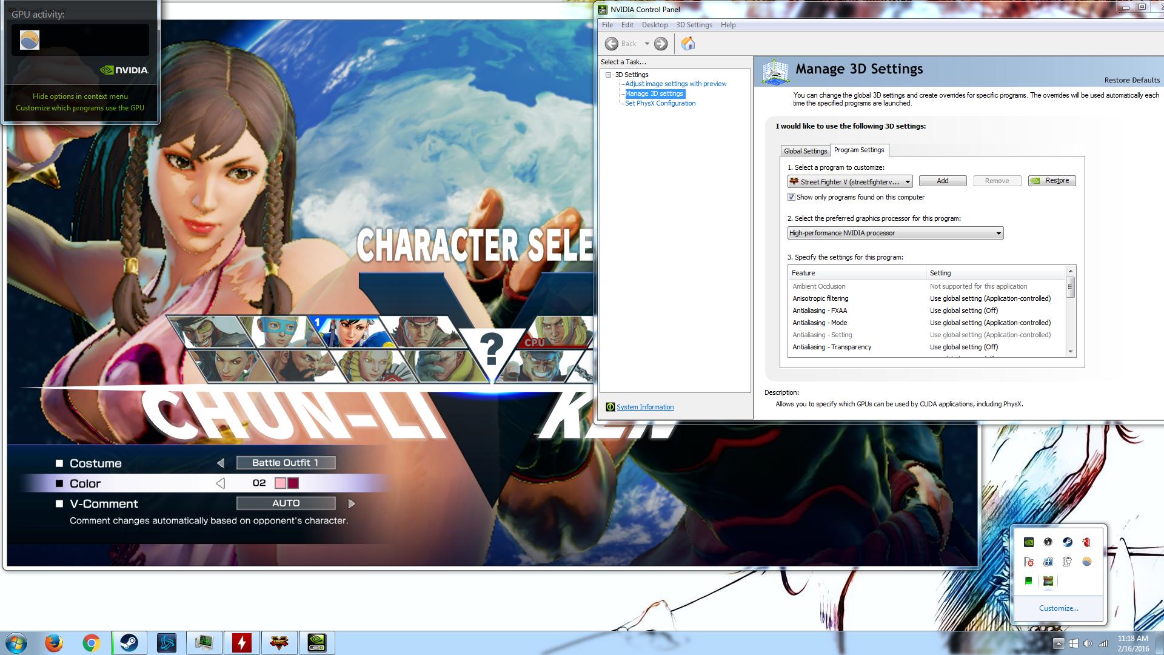The image size is (1164, 655).
Task: Click the dark red swatch for Color 02
Action: (x=293, y=483)
